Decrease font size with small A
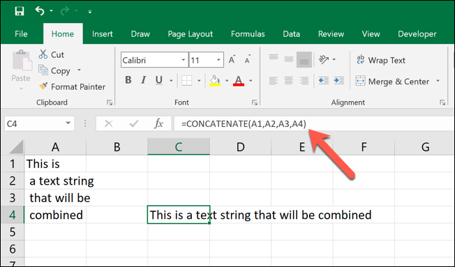 point(248,59)
